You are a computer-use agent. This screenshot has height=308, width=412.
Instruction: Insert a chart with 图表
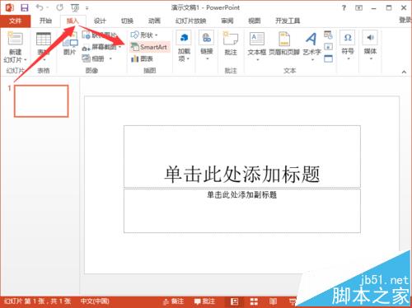pos(142,58)
